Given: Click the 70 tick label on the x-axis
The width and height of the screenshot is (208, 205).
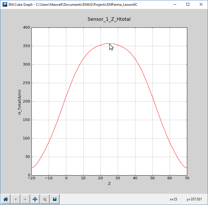Looking at the screenshot, I should [187, 179].
